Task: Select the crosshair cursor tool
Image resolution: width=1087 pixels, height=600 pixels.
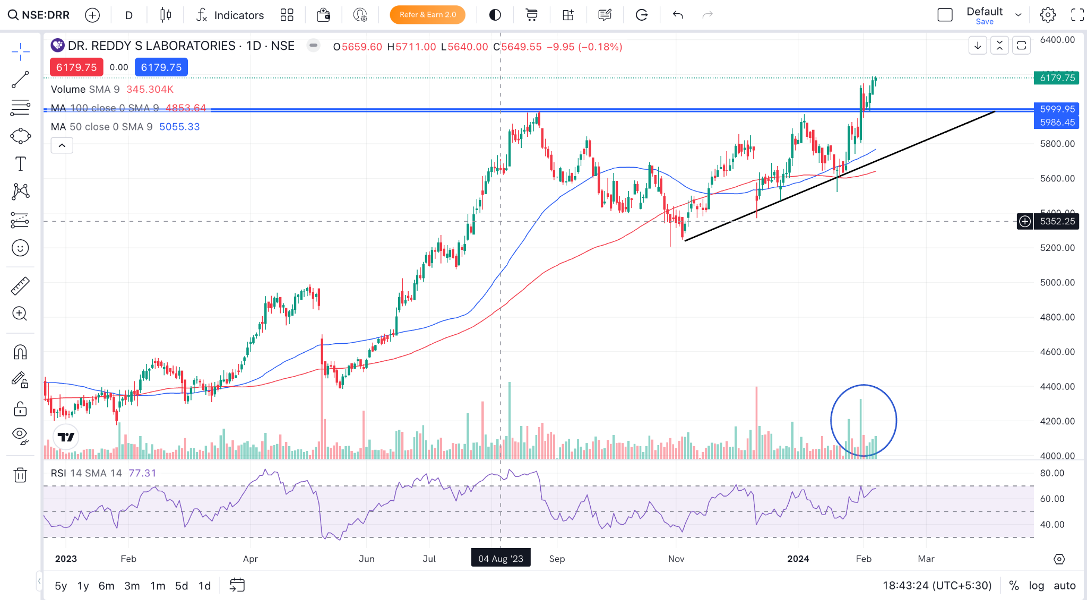Action: point(20,51)
